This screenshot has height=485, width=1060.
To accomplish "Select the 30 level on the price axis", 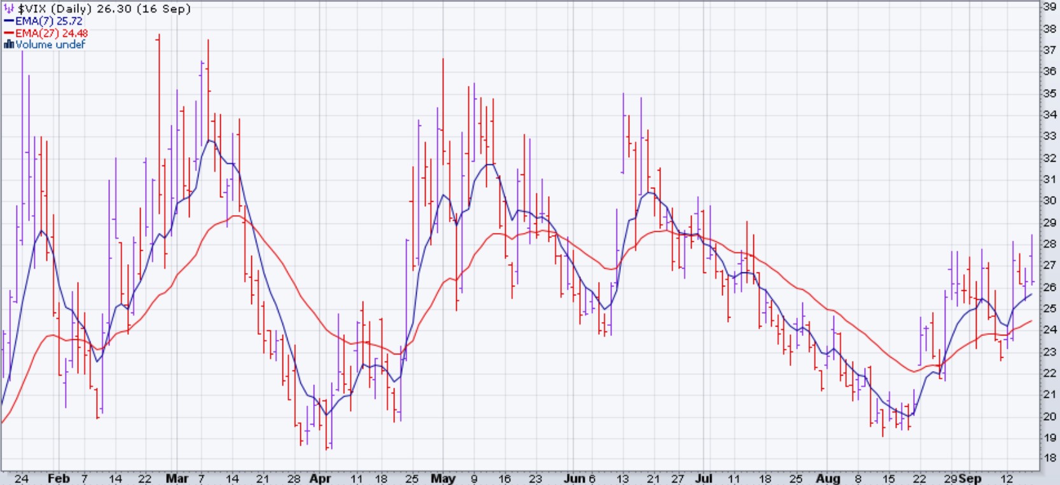I will [x=1049, y=200].
